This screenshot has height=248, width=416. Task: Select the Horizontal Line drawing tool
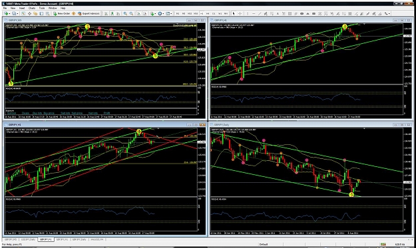(254, 13)
